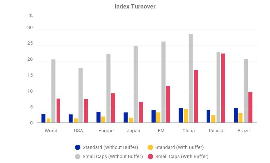The height and width of the screenshot is (163, 270).
Task: Click China's yellow Standard bar
Action: click(186, 116)
